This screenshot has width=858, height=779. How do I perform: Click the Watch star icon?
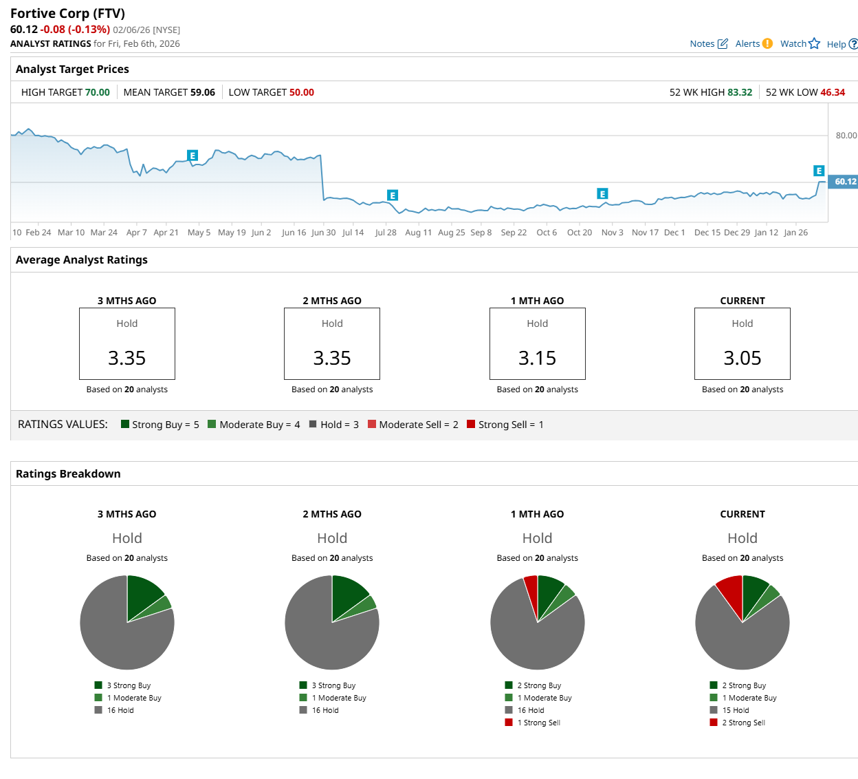click(x=815, y=43)
